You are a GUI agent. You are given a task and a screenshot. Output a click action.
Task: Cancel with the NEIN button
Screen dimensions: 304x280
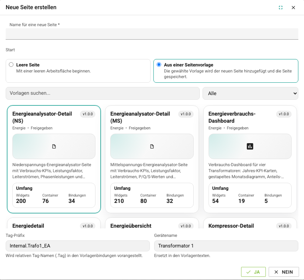click(x=283, y=272)
